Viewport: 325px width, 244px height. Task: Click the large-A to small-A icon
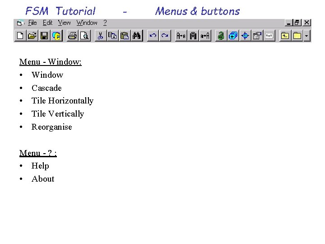tap(181, 36)
